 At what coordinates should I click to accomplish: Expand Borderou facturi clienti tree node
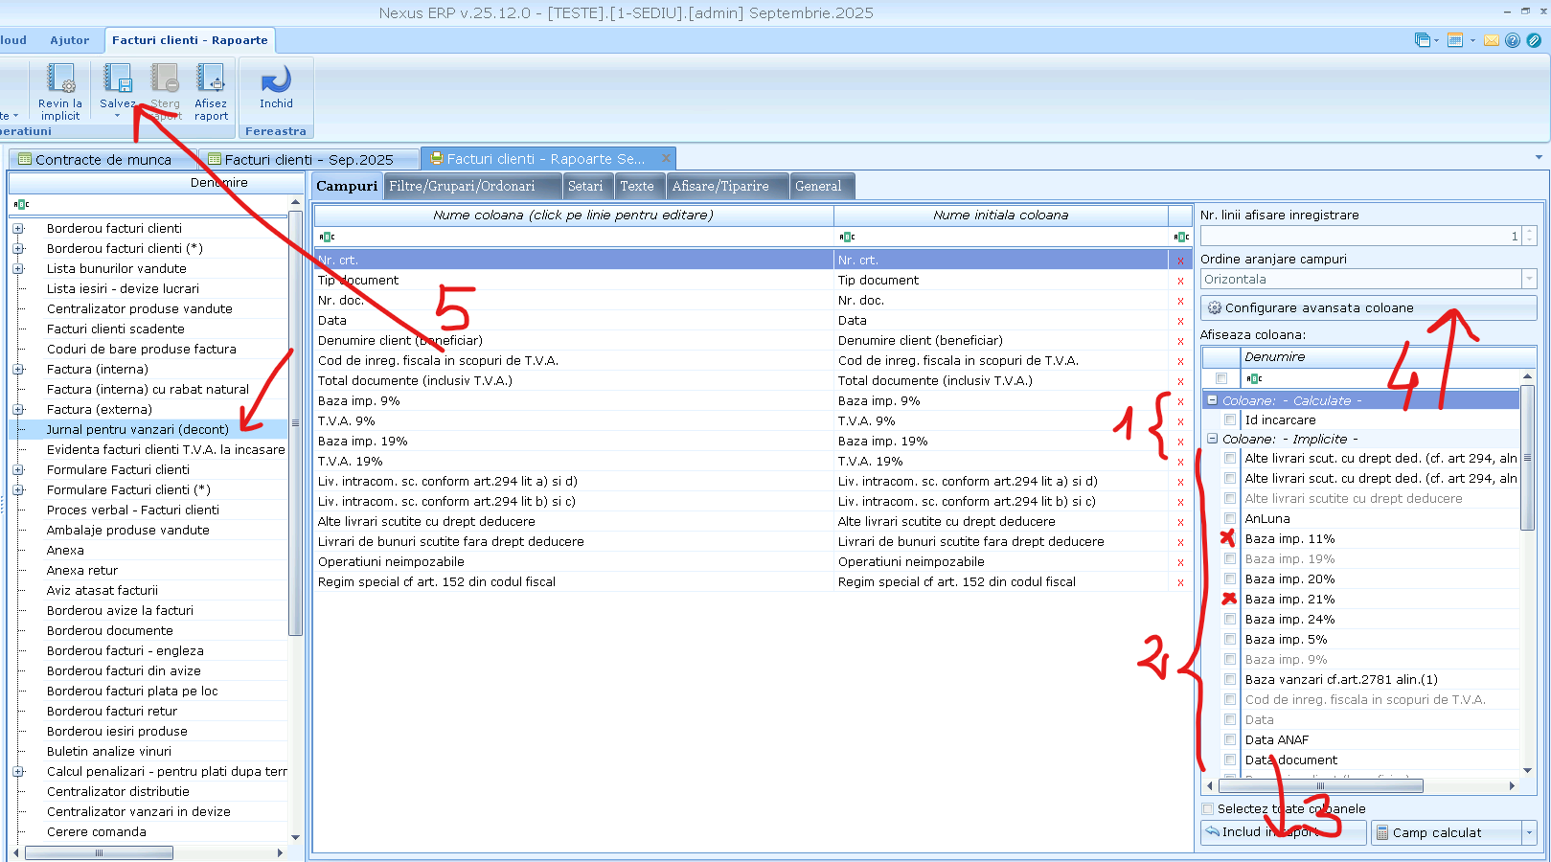click(18, 229)
